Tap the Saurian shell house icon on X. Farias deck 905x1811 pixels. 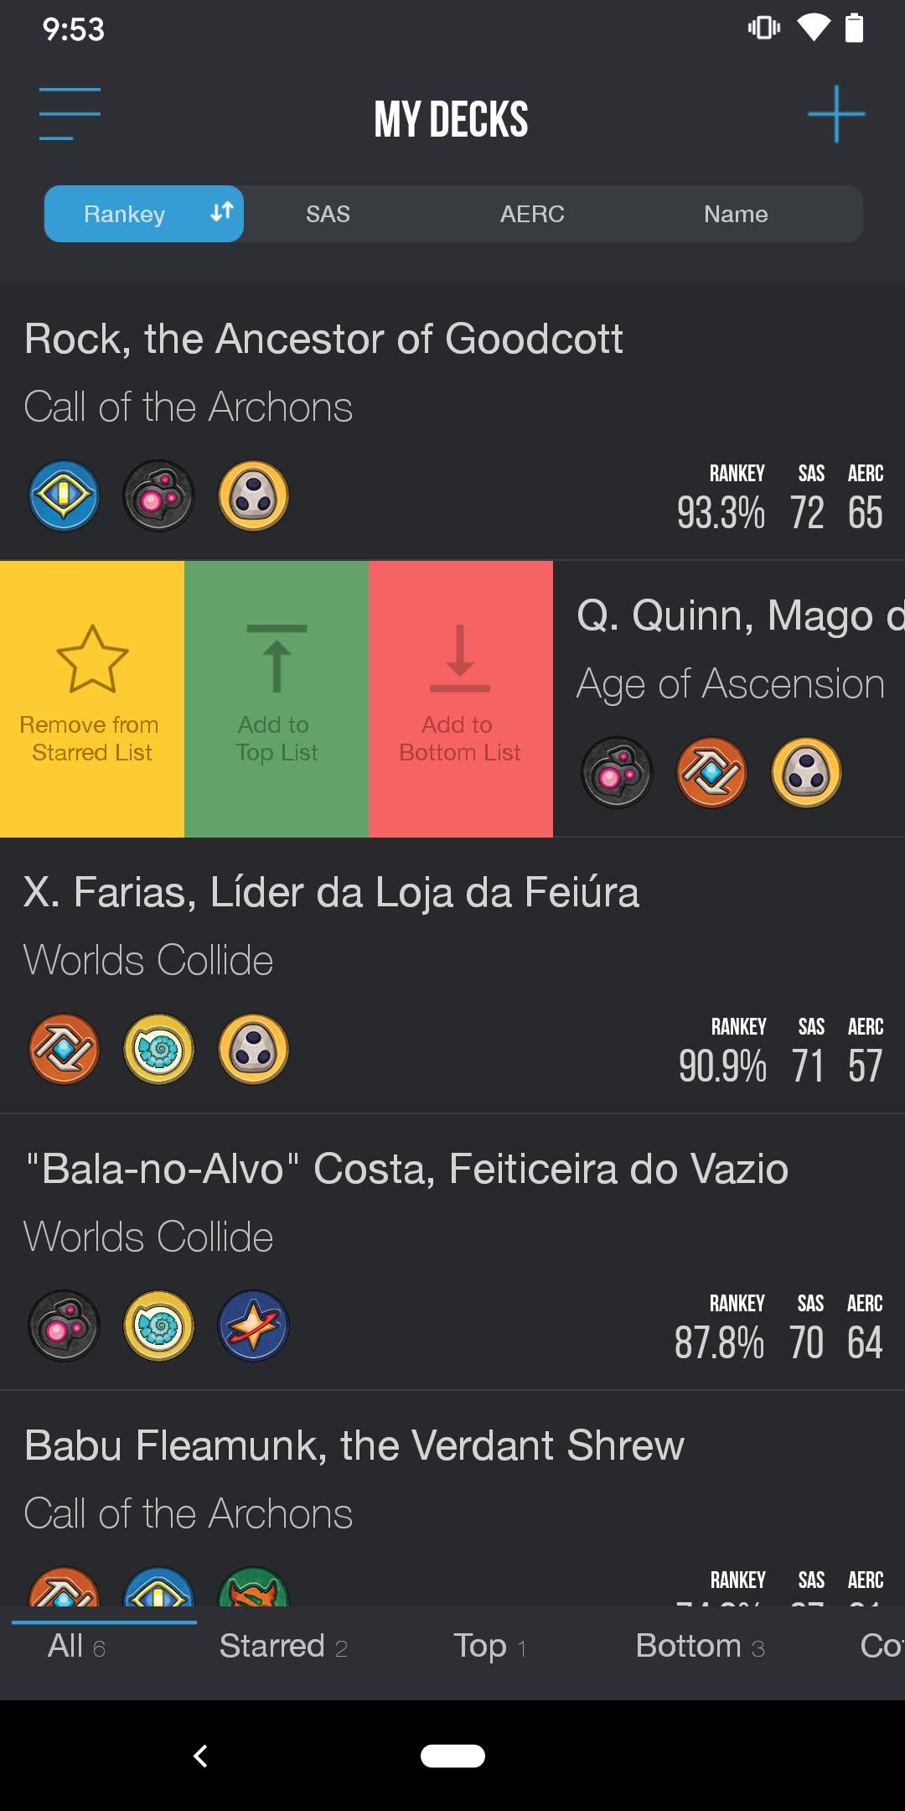coord(158,1049)
